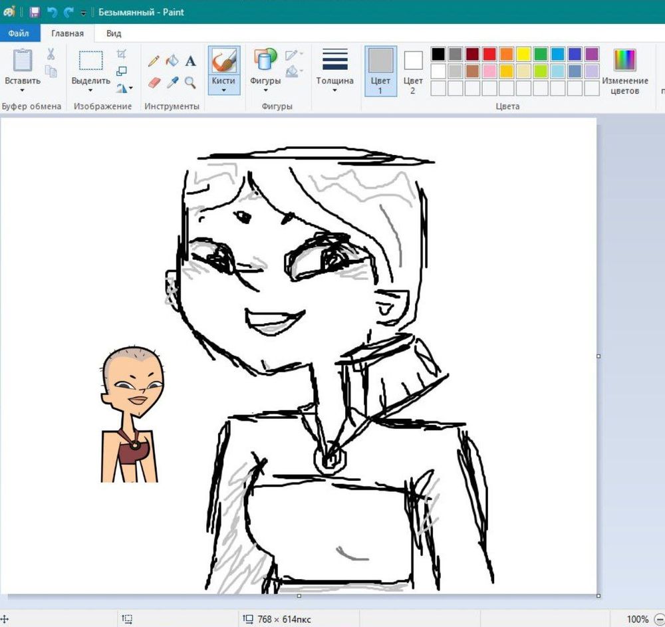Pick the lime green color swatch
Viewport: 665px width, 627px height.
[x=541, y=70]
